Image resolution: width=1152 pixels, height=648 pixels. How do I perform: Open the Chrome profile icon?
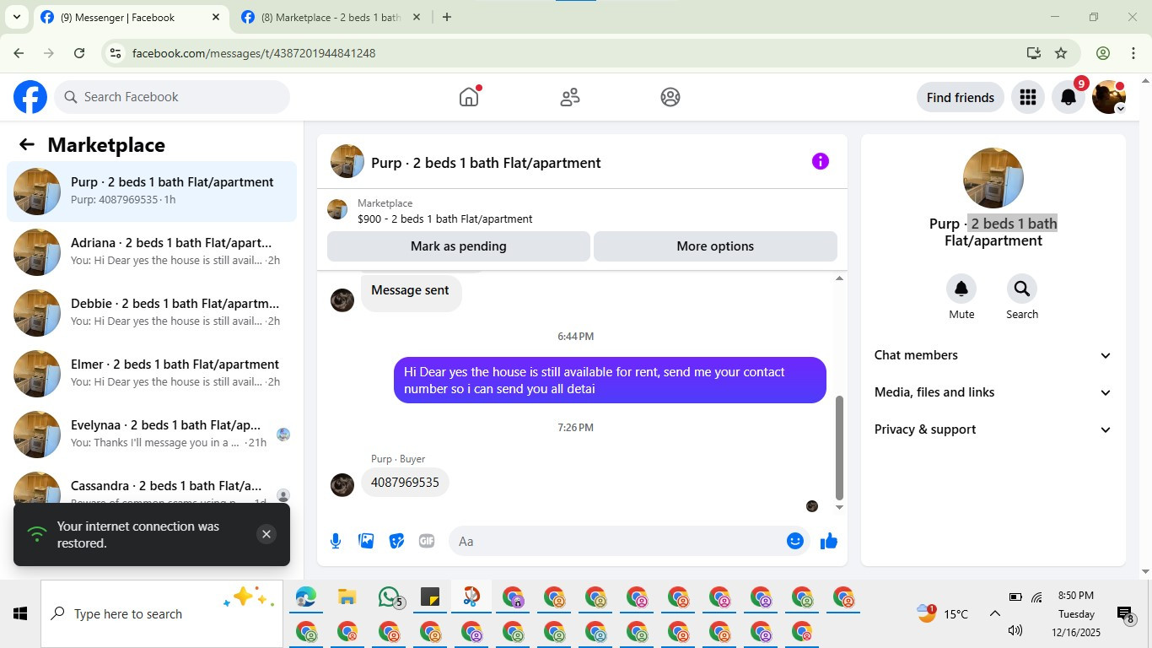click(x=1102, y=53)
